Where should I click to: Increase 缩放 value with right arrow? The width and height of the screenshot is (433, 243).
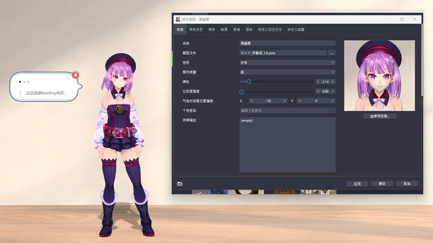pyautogui.click(x=333, y=82)
